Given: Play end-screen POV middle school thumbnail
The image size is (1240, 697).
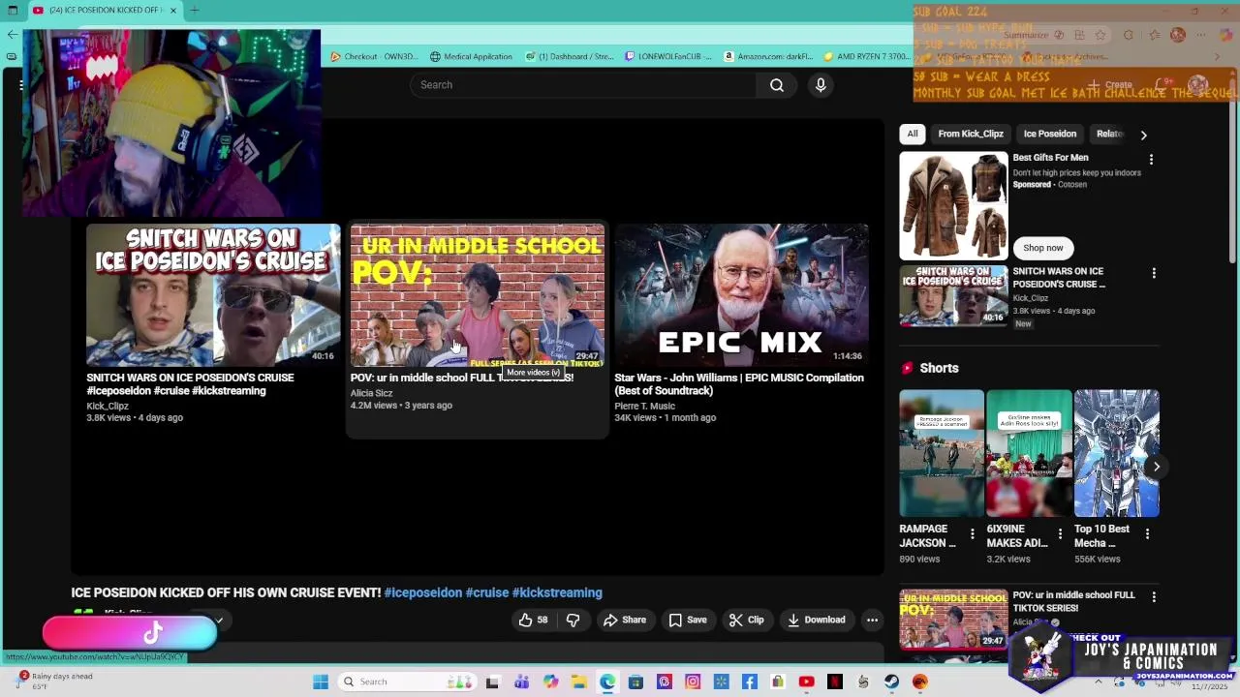Looking at the screenshot, I should pos(478,295).
